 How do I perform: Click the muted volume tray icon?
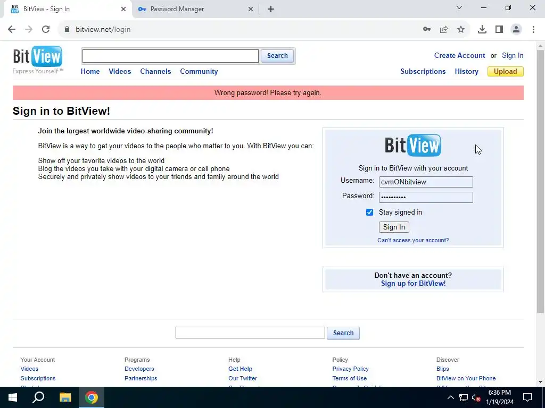tap(476, 397)
